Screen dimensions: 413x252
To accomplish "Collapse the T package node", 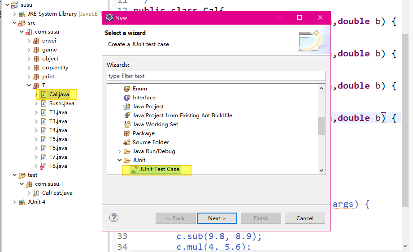I will [29, 85].
